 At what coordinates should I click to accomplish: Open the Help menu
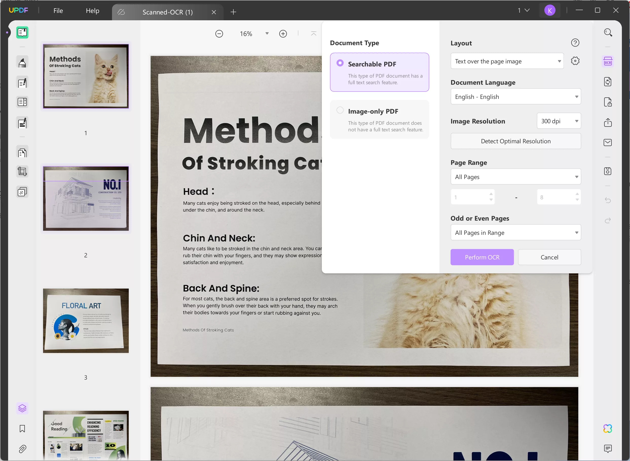coord(92,11)
